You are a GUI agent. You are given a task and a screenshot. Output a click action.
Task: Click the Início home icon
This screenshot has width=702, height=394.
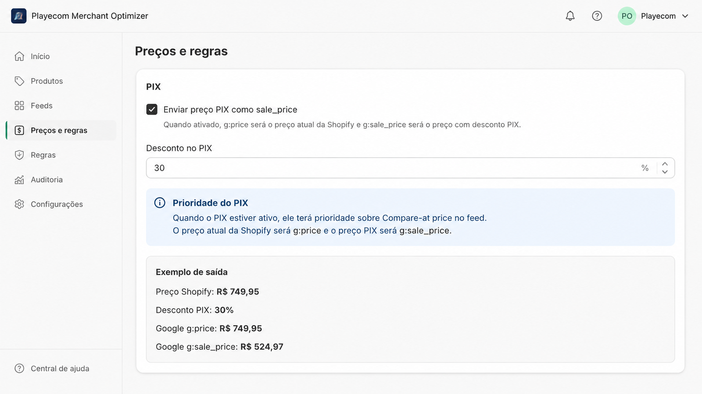[19, 56]
